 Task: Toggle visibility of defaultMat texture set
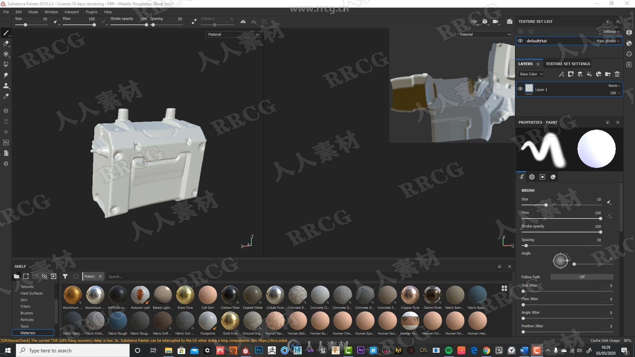(520, 41)
